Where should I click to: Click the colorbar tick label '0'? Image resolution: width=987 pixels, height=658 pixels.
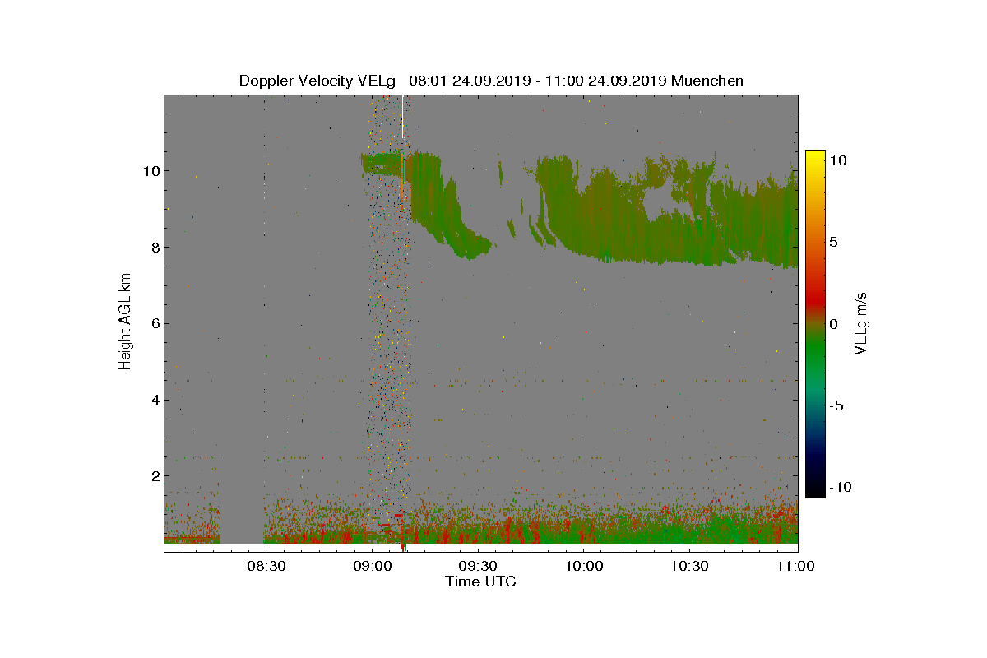832,323
